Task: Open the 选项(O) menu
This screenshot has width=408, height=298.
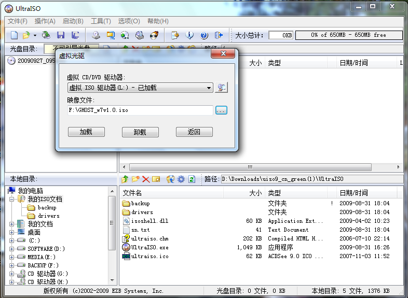Action: pyautogui.click(x=129, y=21)
